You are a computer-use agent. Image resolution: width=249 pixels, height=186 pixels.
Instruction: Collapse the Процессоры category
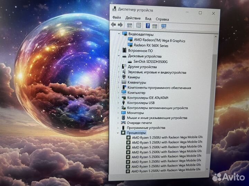coord(118,133)
